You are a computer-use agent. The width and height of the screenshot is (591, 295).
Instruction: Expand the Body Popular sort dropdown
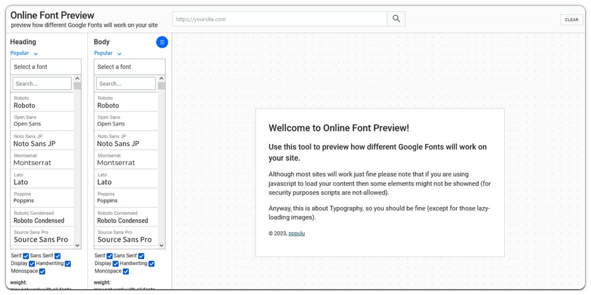click(x=108, y=54)
